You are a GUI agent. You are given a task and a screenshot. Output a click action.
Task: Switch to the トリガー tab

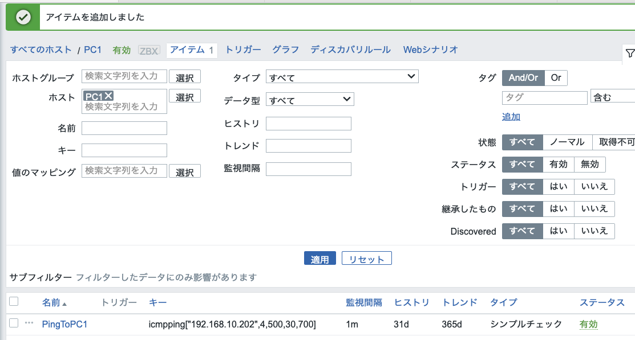point(242,50)
